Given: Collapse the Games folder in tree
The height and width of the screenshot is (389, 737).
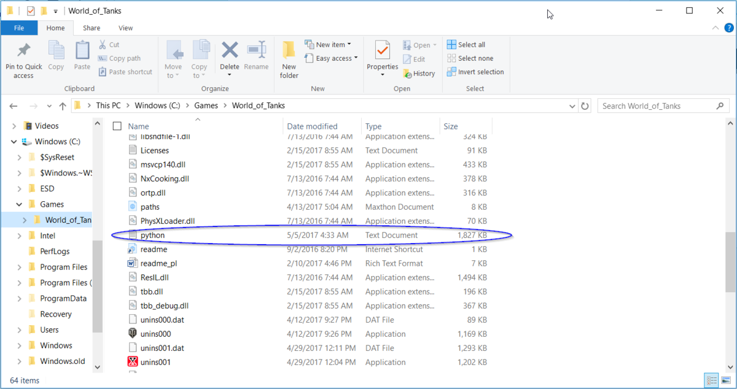Looking at the screenshot, I should pyautogui.click(x=20, y=204).
